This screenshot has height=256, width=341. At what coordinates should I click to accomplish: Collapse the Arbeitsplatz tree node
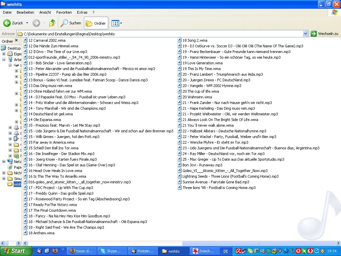click(x=4, y=60)
